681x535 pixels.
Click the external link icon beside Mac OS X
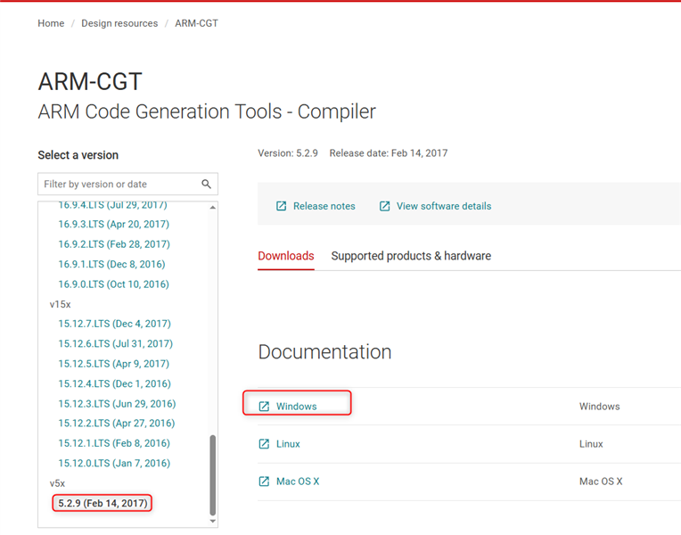(x=264, y=481)
